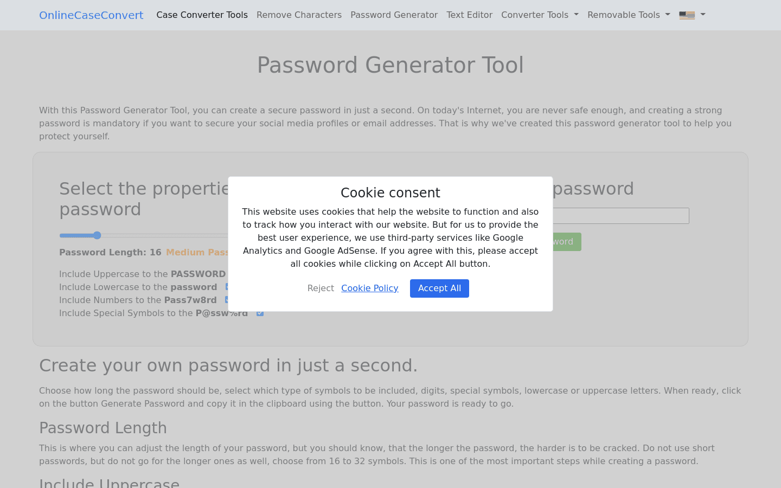Open the Remove Characters page
This screenshot has height=488, width=781.
coord(299,15)
